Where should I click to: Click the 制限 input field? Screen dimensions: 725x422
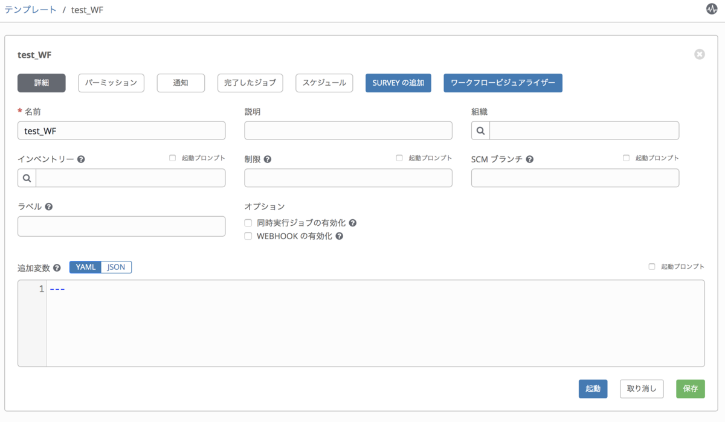point(348,177)
